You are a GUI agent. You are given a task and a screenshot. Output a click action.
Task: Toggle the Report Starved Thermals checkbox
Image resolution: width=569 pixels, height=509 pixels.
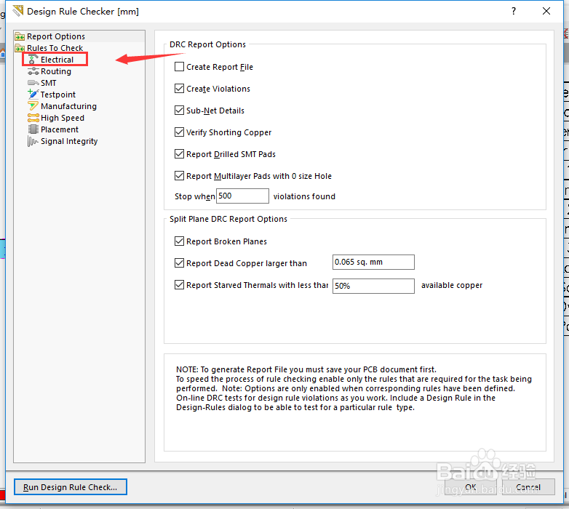click(x=179, y=285)
